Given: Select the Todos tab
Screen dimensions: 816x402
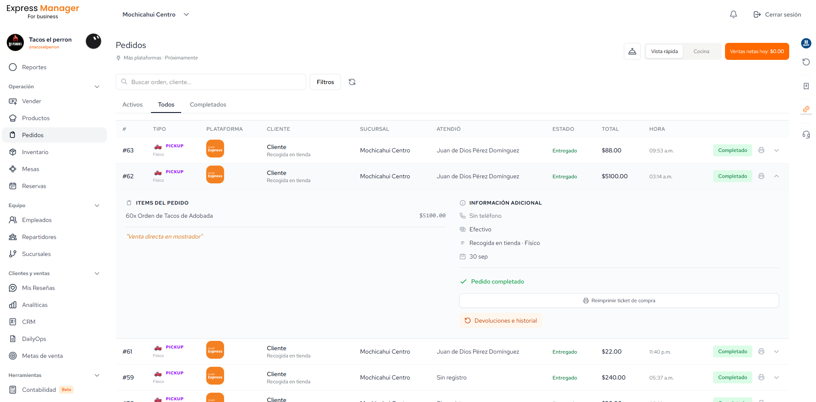Looking at the screenshot, I should (166, 104).
